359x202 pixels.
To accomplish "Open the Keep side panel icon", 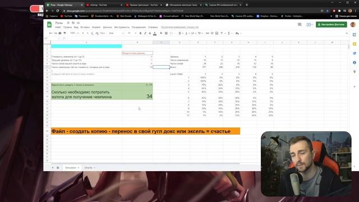I will (355, 44).
